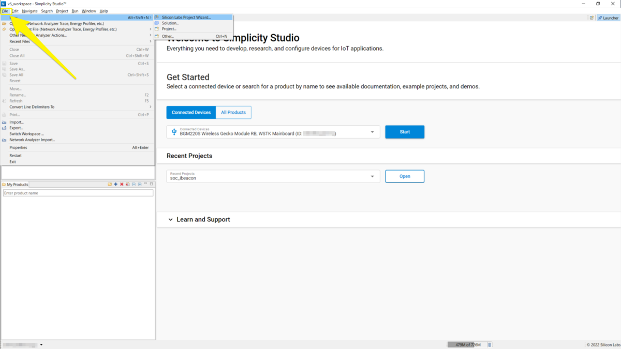Viewport: 621px width, 349px height.
Task: Open the Run menu
Action: tap(75, 11)
